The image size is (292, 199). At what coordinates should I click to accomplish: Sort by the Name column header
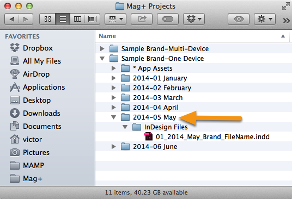point(192,36)
